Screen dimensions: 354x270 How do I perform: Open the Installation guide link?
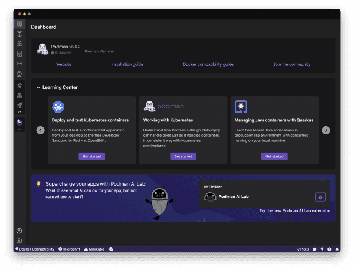click(x=127, y=64)
